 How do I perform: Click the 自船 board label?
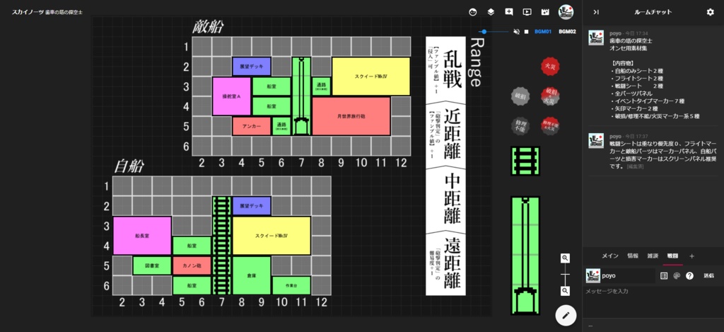pyautogui.click(x=129, y=166)
